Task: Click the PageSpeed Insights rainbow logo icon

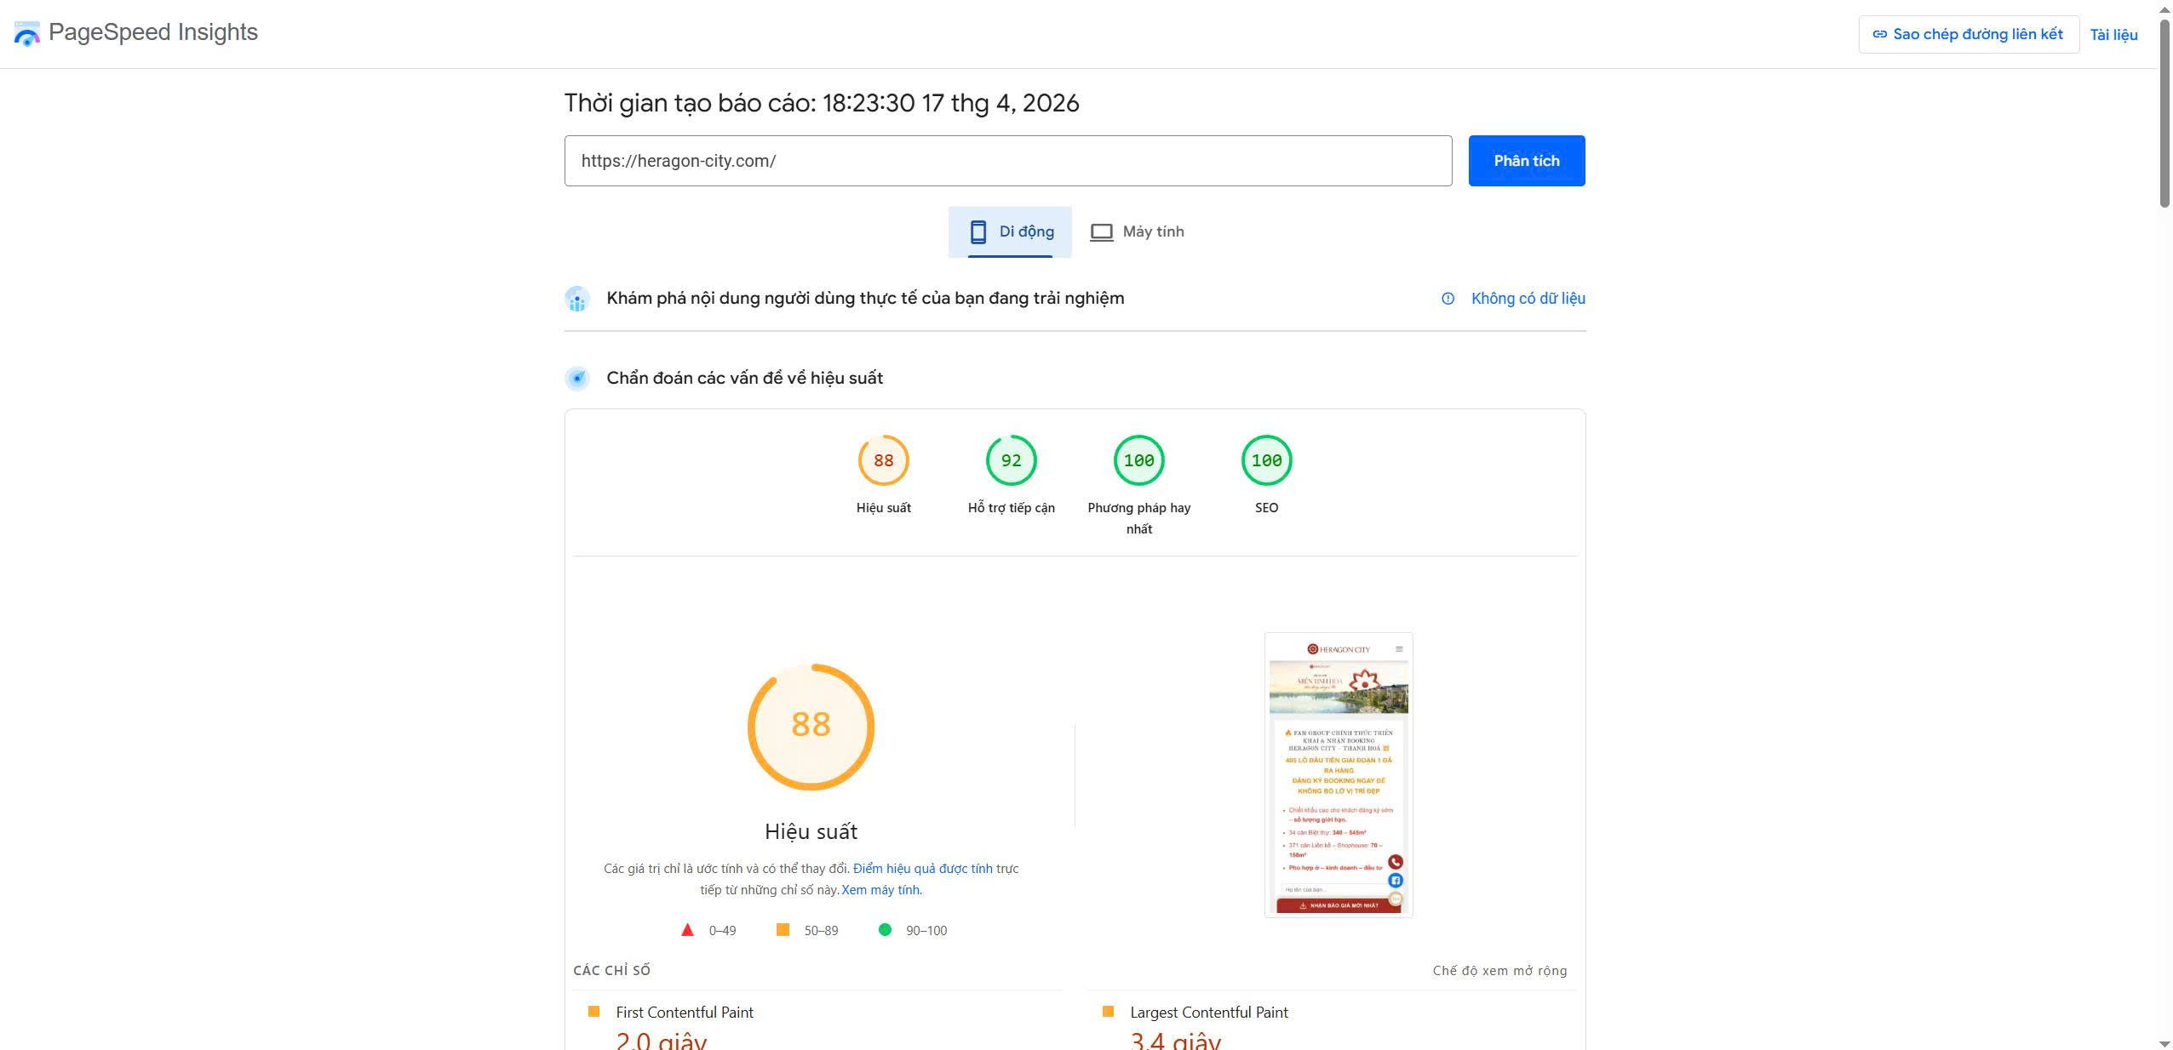Action: tap(26, 32)
